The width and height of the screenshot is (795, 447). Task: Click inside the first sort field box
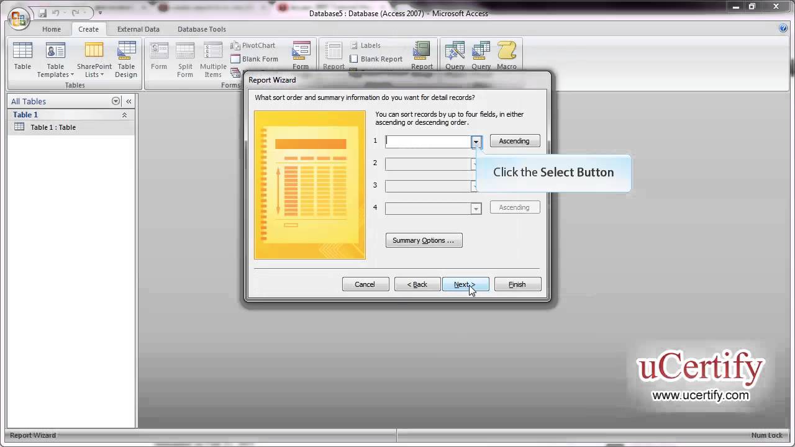428,142
